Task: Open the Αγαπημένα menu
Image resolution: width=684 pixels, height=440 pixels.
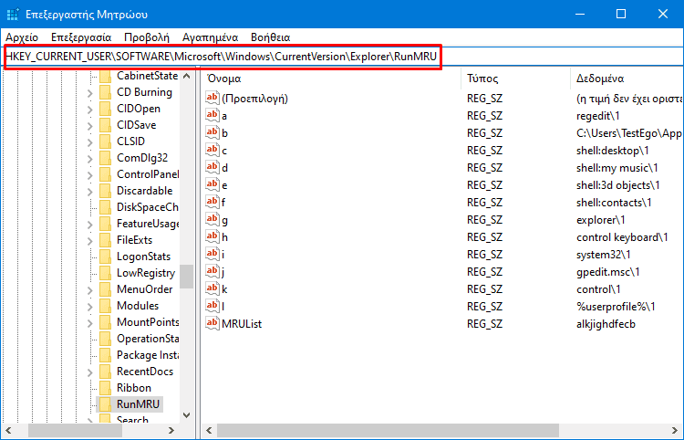Action: [x=211, y=37]
